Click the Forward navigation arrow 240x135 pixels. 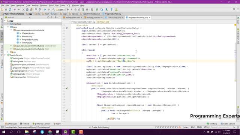pyautogui.click(x=49, y=9)
